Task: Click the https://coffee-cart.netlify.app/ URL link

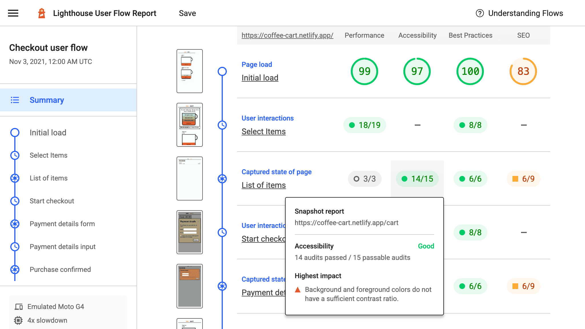Action: point(287,35)
